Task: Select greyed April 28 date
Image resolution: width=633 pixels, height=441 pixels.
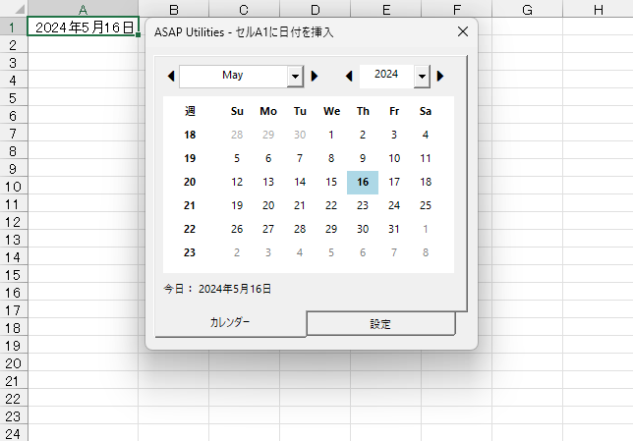Action: [x=237, y=135]
